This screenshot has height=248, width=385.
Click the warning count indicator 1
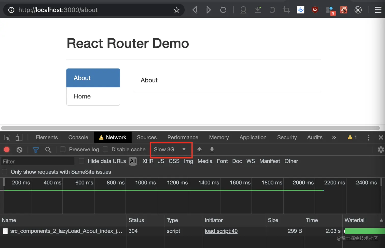click(352, 137)
